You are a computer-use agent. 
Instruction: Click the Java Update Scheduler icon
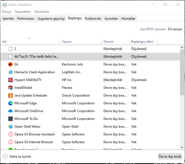point(11,95)
